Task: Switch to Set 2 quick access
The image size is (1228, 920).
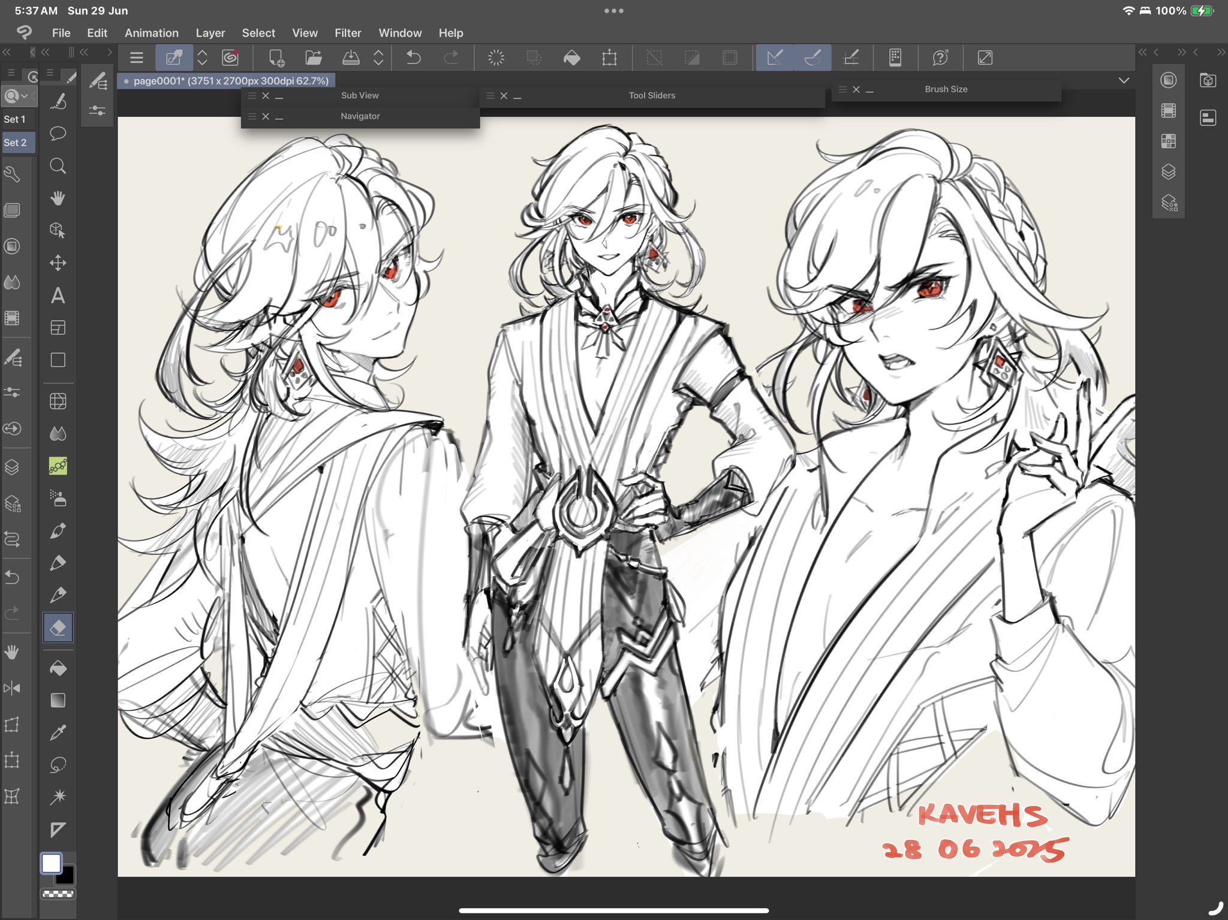Action: click(15, 143)
